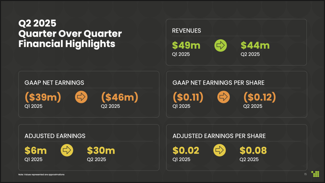Select the $0.02 adjusted EPS value
Image resolution: width=325 pixels, height=183 pixels.
point(186,151)
